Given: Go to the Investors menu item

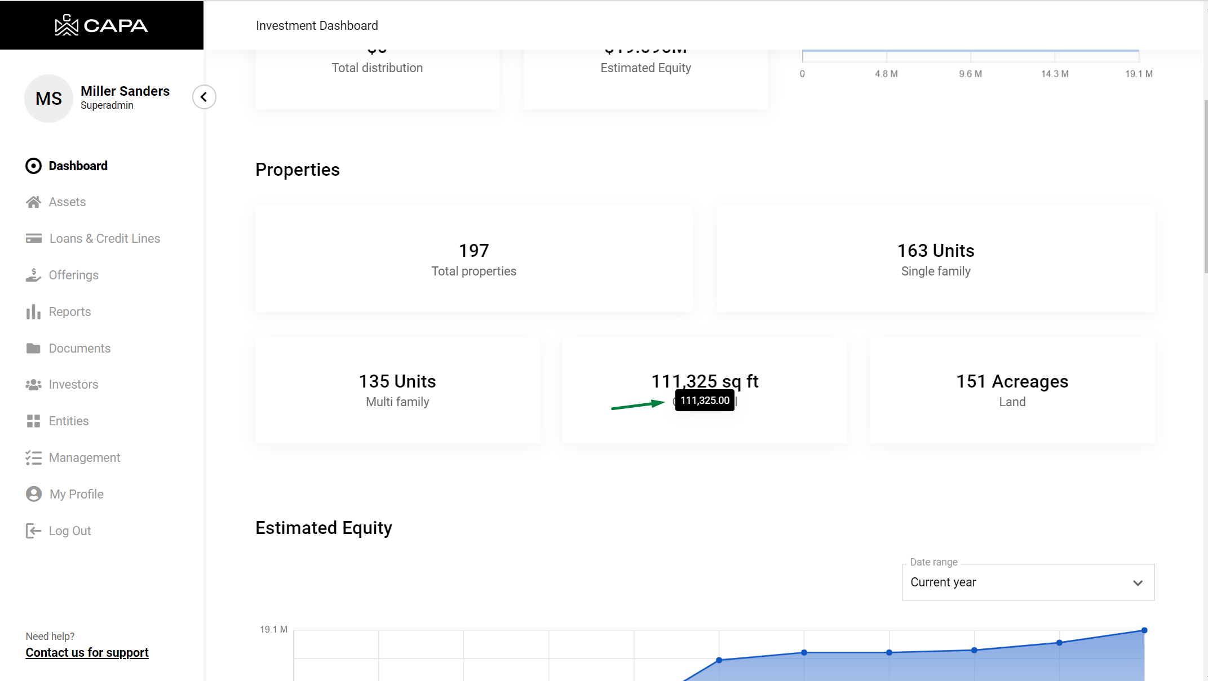Looking at the screenshot, I should coord(73,385).
